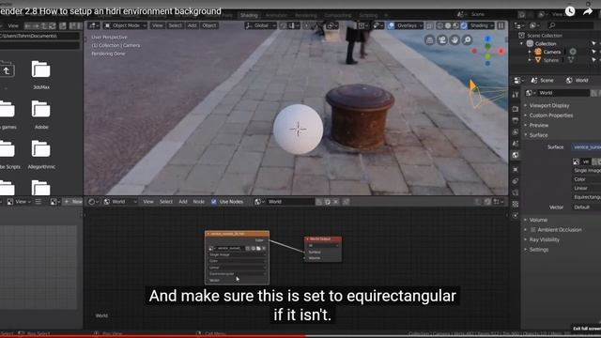The height and width of the screenshot is (338, 601).
Task: Select the Sphere object in outliner
Action: (x=550, y=60)
